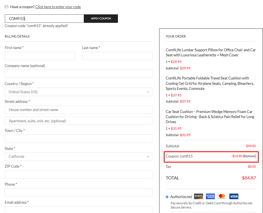The width and height of the screenshot is (263, 213).
Task: Focus the Apartment, suite, unit field
Action: pos(79,121)
